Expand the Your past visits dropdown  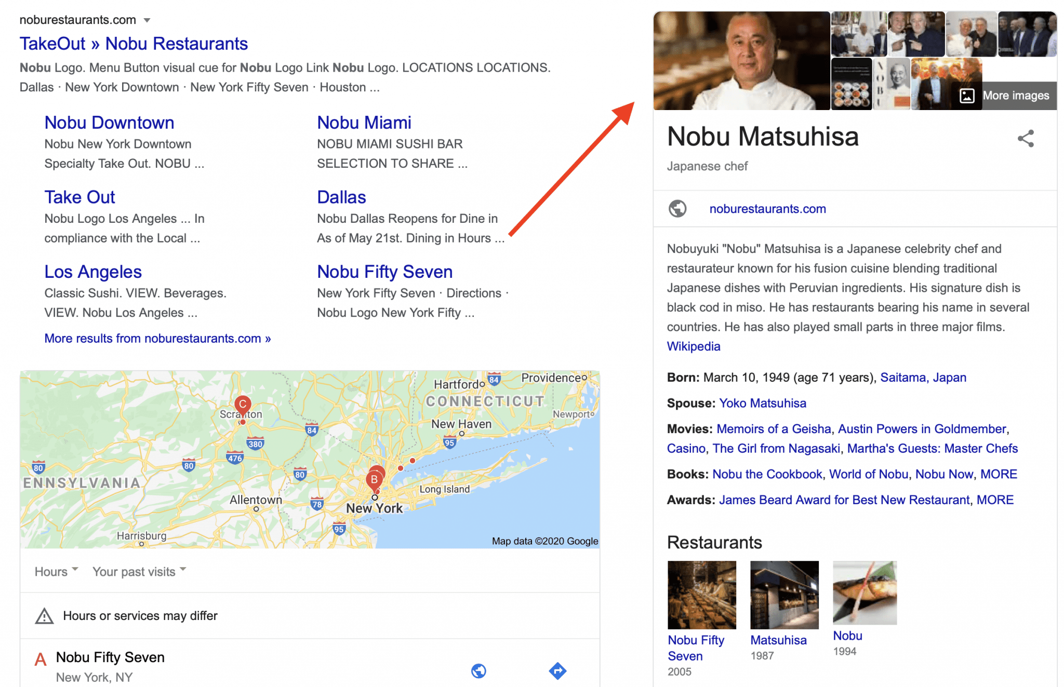click(138, 571)
